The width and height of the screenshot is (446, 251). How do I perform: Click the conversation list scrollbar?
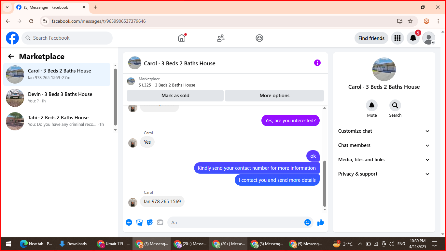[115, 97]
